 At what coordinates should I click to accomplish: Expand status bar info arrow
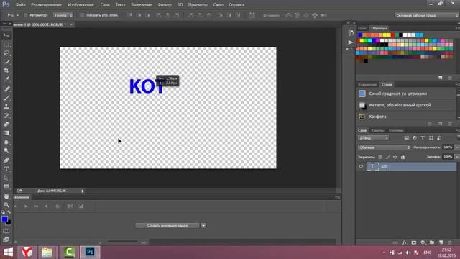pos(83,191)
